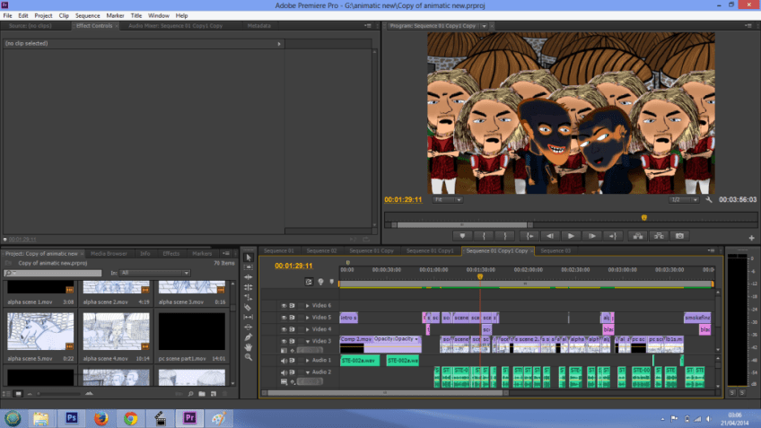Click the Add Marker button in monitor
The height and width of the screenshot is (428, 761).
[463, 235]
